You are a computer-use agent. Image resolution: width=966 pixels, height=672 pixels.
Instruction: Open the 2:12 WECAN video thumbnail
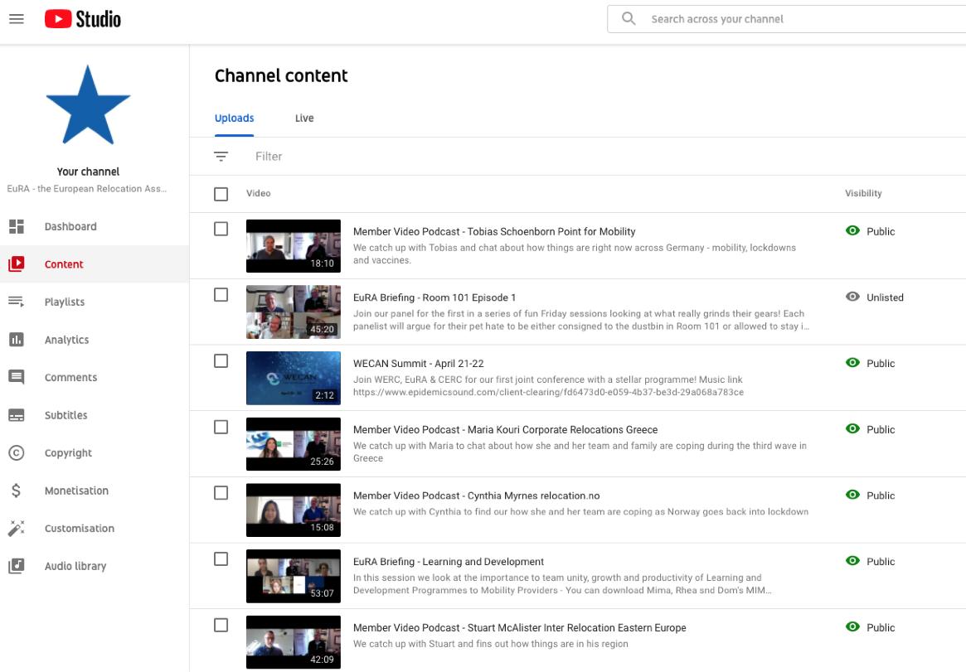294,378
